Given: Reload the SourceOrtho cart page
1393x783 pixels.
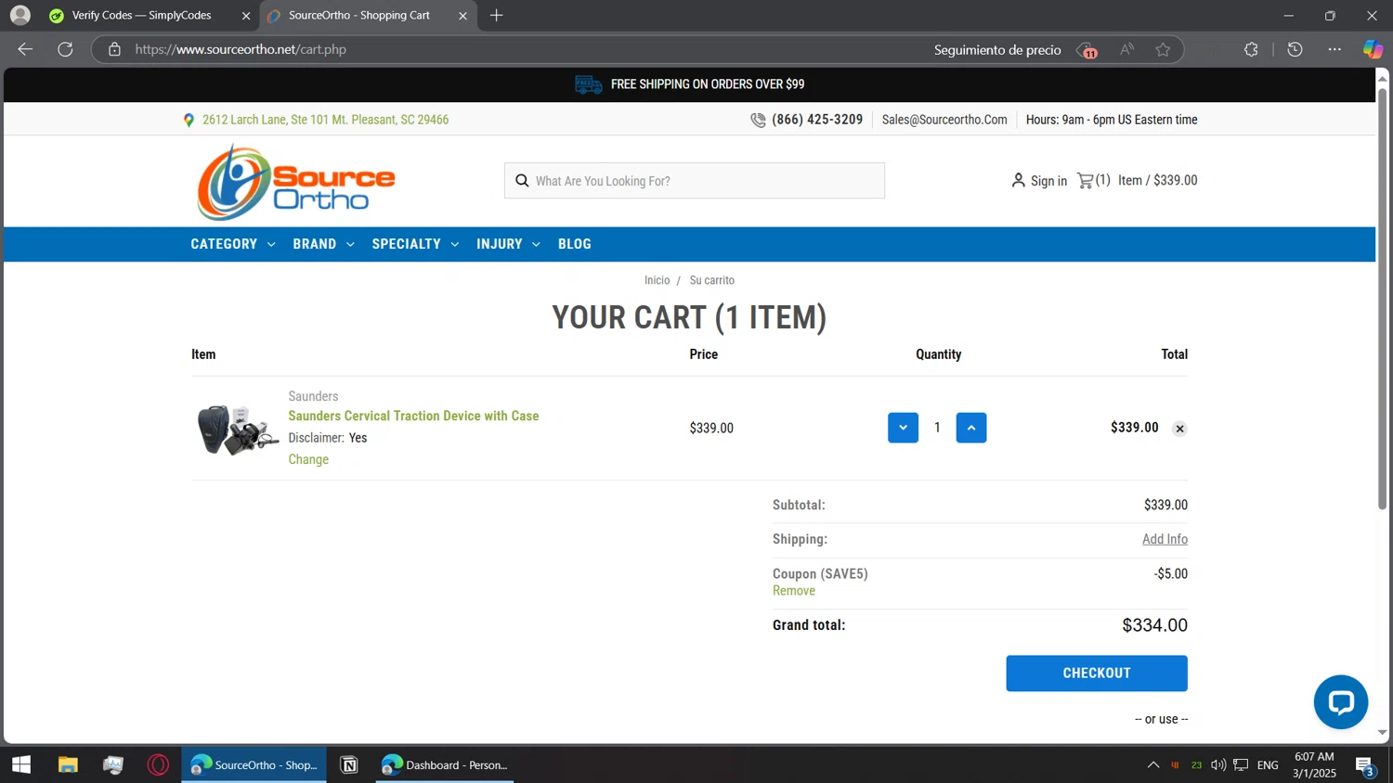Looking at the screenshot, I should click(65, 49).
